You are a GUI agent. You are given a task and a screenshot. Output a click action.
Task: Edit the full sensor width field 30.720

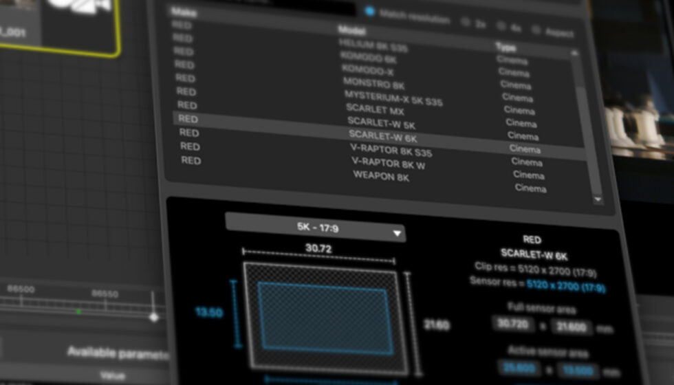[x=513, y=324]
